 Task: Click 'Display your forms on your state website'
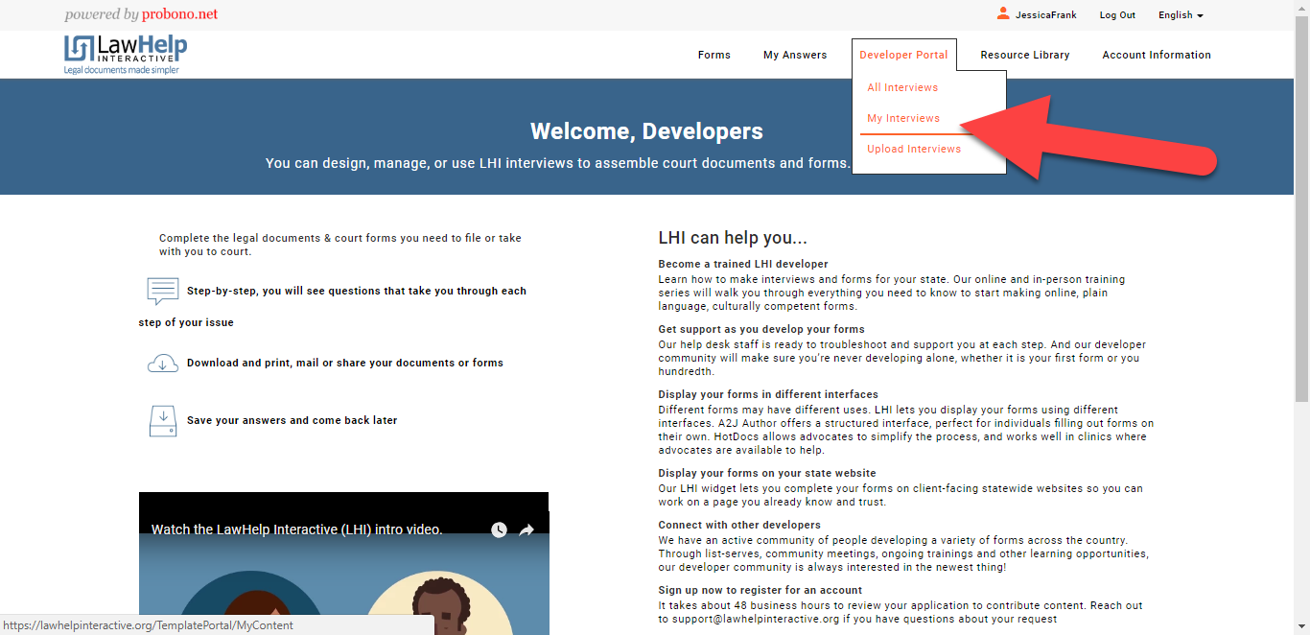[767, 473]
